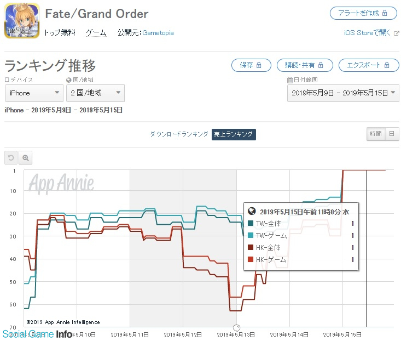The image size is (401, 341).
Task: Click the device icon beside デバイス label
Action: tap(7, 80)
